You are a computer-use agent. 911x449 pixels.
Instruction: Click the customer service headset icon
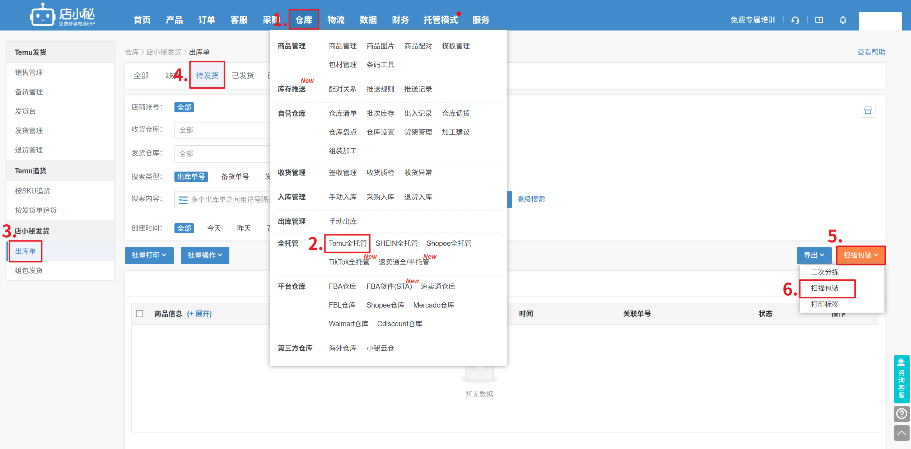[x=795, y=20]
